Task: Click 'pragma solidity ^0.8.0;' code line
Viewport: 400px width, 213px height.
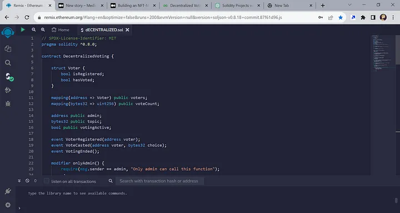Action: tap(69, 44)
